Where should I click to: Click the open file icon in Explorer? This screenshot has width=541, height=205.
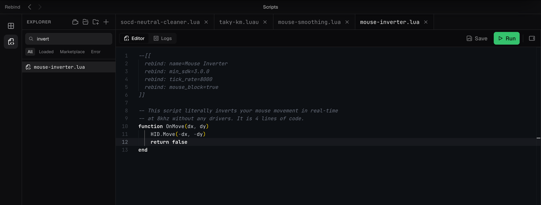coord(75,22)
